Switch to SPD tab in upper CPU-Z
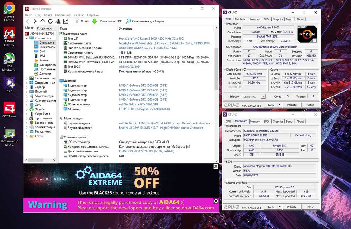The height and width of the screenshot is (229, 351). [x=266, y=19]
